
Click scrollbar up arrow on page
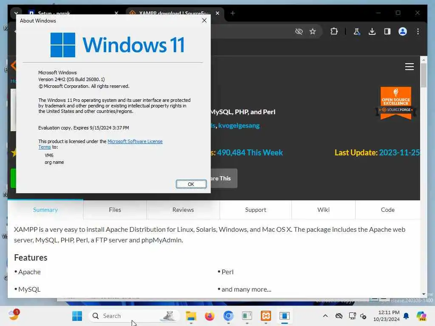tap(424, 59)
